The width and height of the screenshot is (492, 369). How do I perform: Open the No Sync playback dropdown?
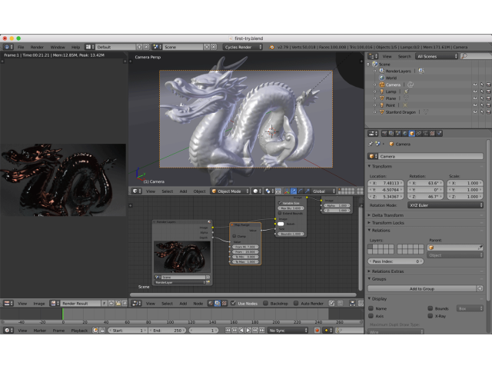[x=288, y=331]
